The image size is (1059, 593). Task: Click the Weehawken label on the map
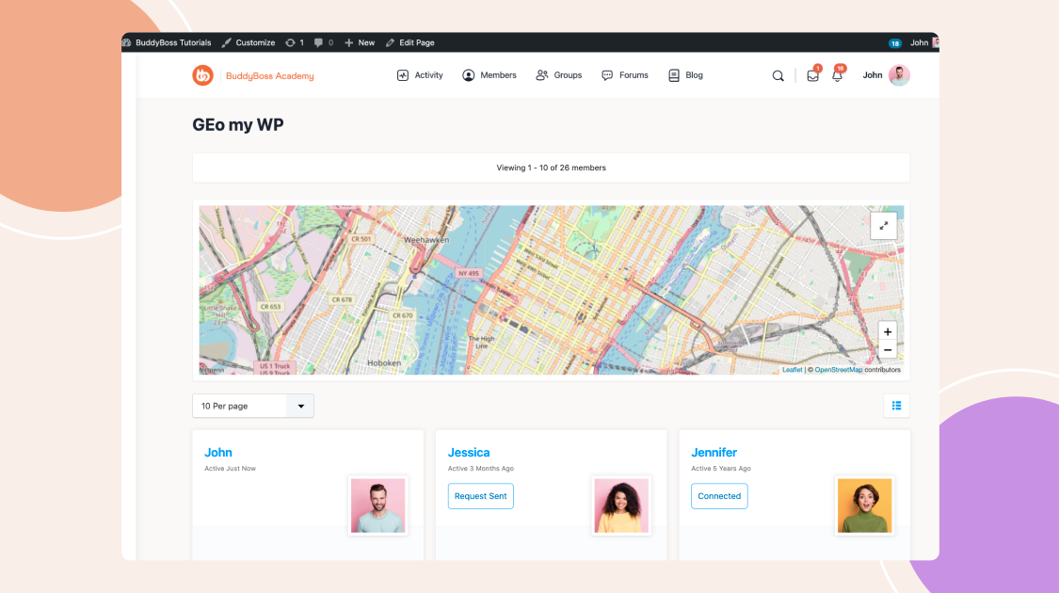point(426,240)
